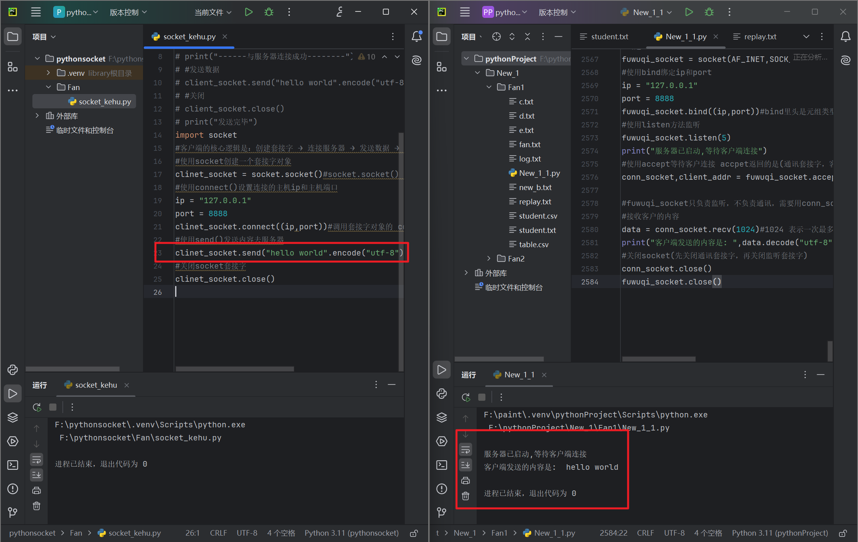This screenshot has width=858, height=542.
Task: Click Python 3.11 (pythonsocket) interpreter in status bar
Action: [x=351, y=533]
